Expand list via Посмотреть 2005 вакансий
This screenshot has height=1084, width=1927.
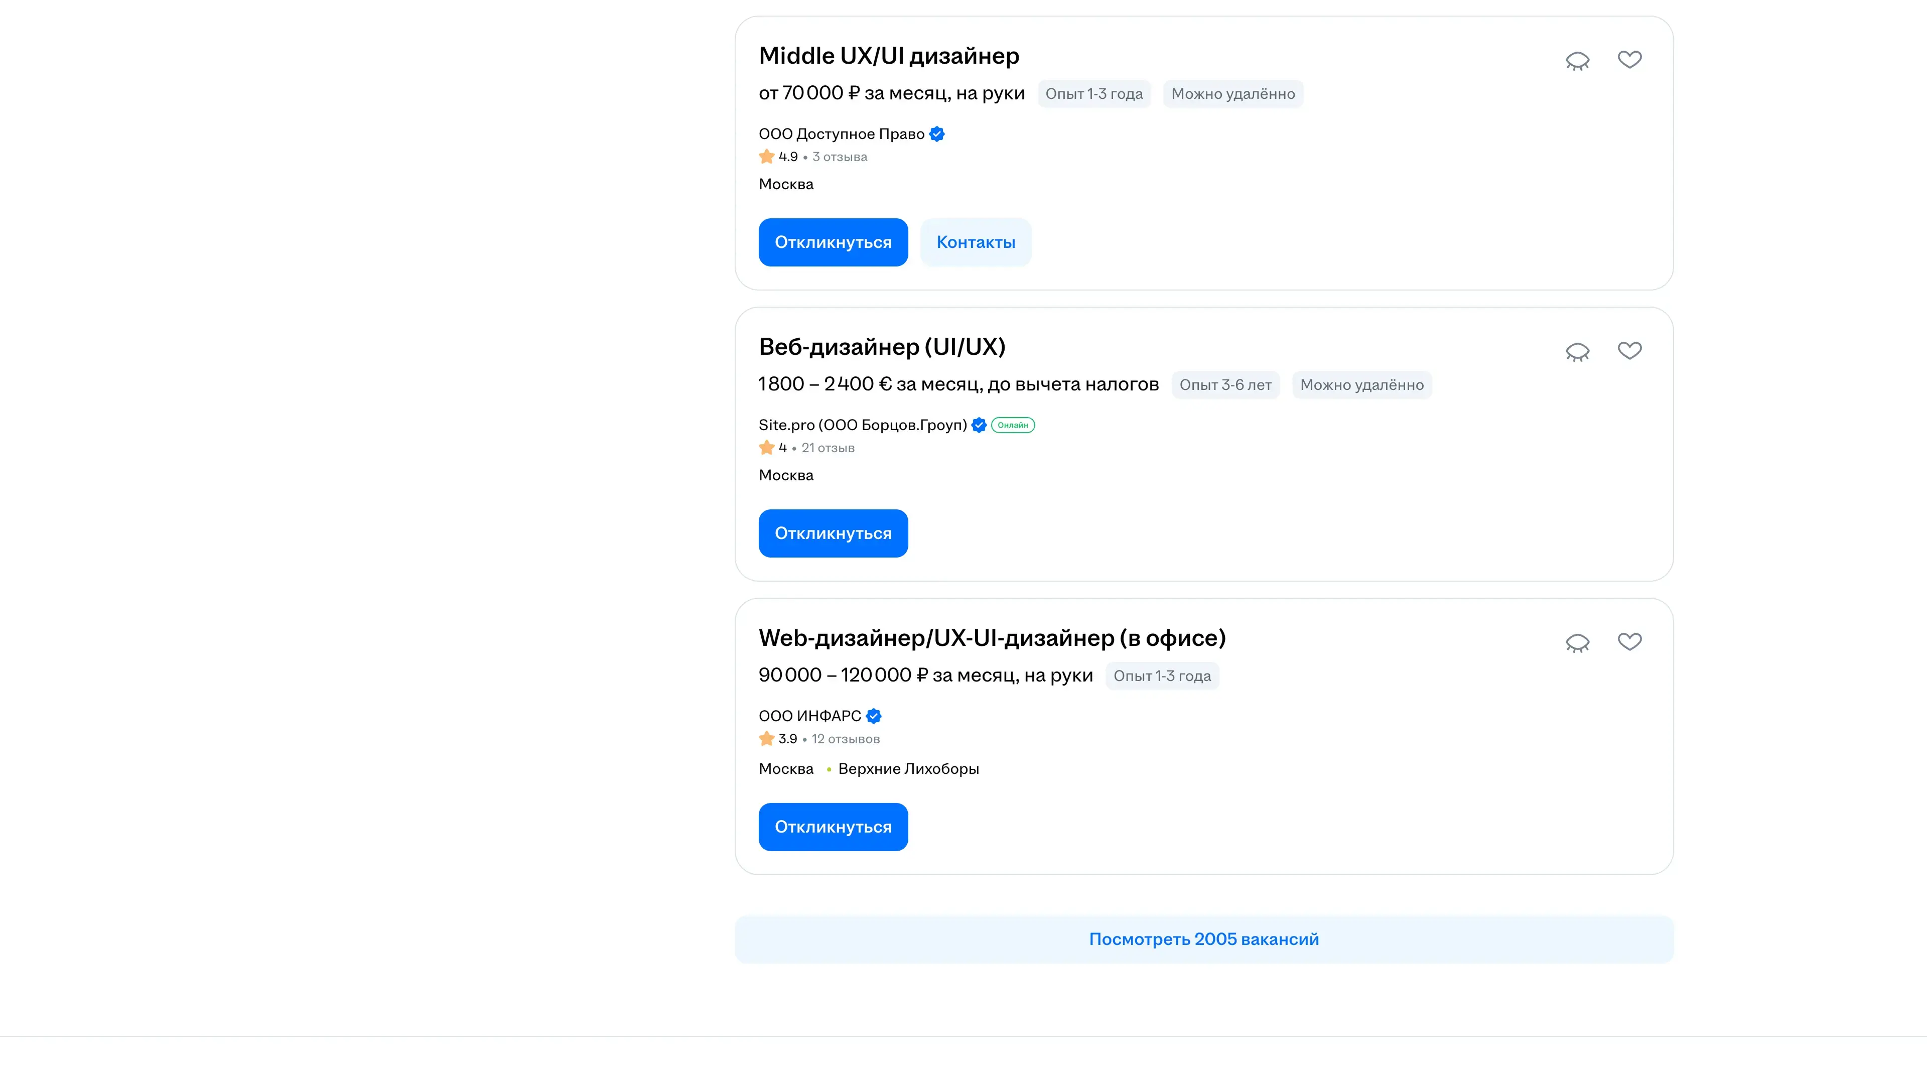pos(1204,939)
